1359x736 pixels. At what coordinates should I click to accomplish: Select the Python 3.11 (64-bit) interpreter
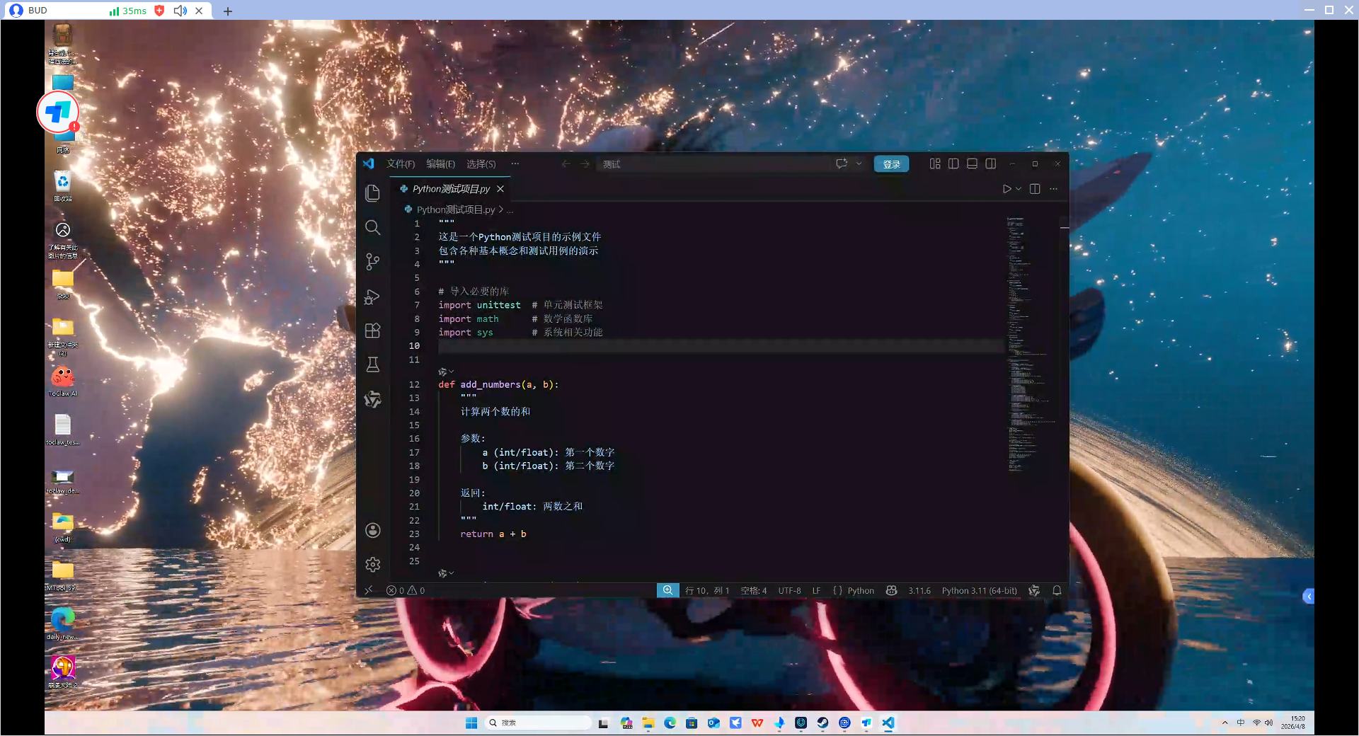[979, 590]
